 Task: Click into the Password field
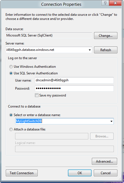click(74, 88)
